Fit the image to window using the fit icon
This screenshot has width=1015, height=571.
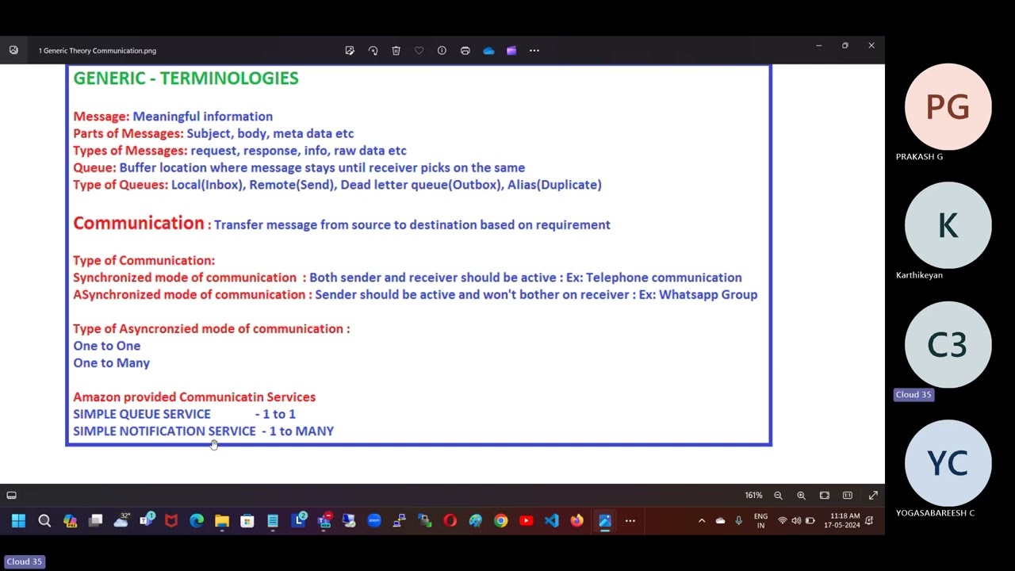(825, 496)
